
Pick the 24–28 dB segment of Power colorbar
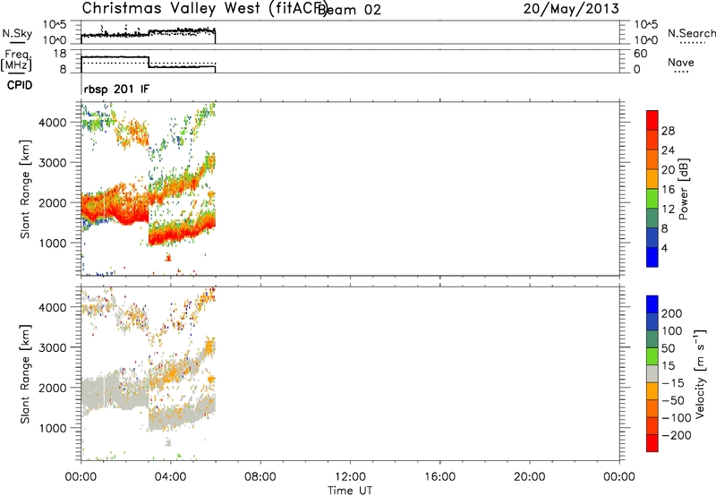652,141
